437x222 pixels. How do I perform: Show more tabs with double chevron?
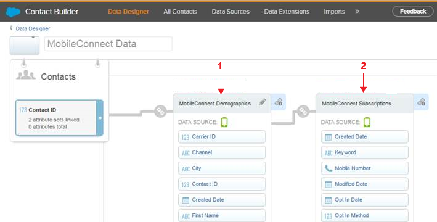tap(357, 12)
